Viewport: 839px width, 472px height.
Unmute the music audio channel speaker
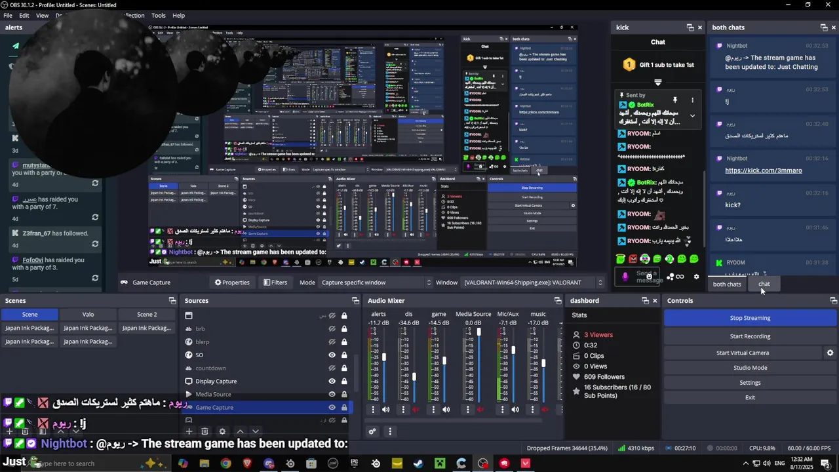(x=545, y=410)
